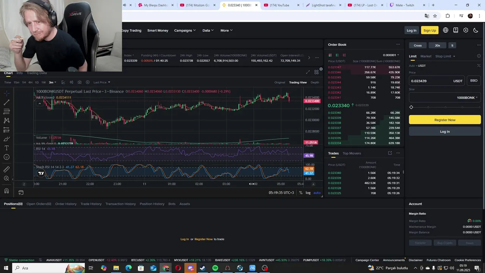The height and width of the screenshot is (273, 485).
Task: Switch to the Info tab
Action: 20,73
